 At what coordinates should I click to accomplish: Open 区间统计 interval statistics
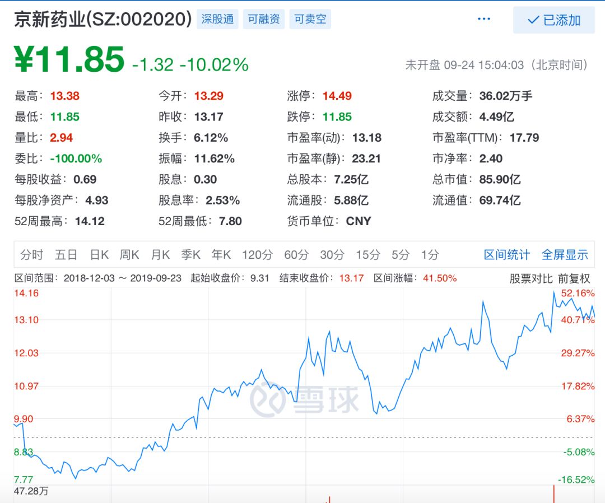506,254
